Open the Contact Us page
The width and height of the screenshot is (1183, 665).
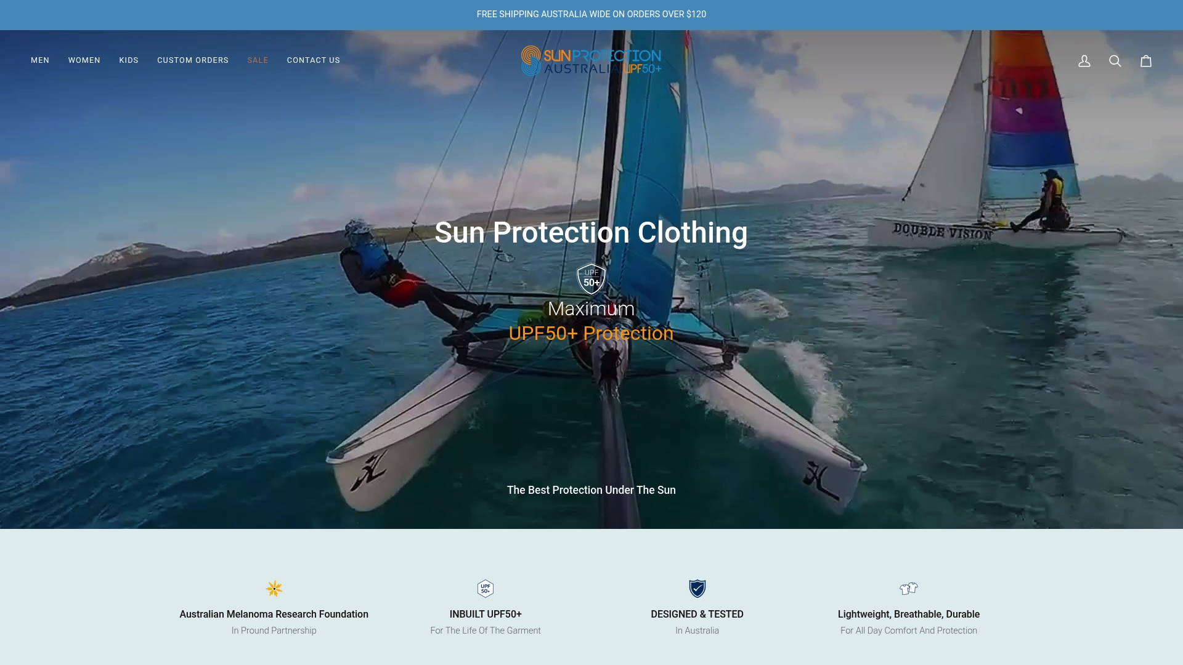tap(314, 60)
